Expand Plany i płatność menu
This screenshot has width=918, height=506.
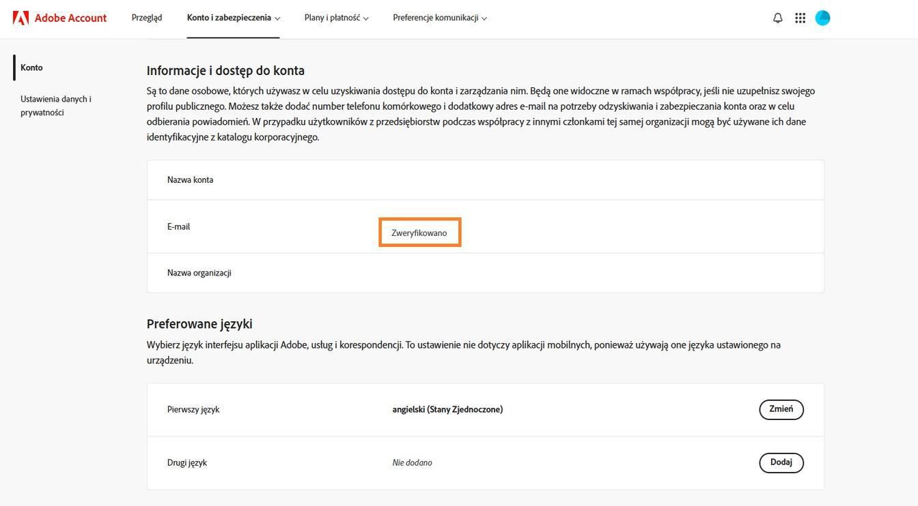tap(337, 18)
